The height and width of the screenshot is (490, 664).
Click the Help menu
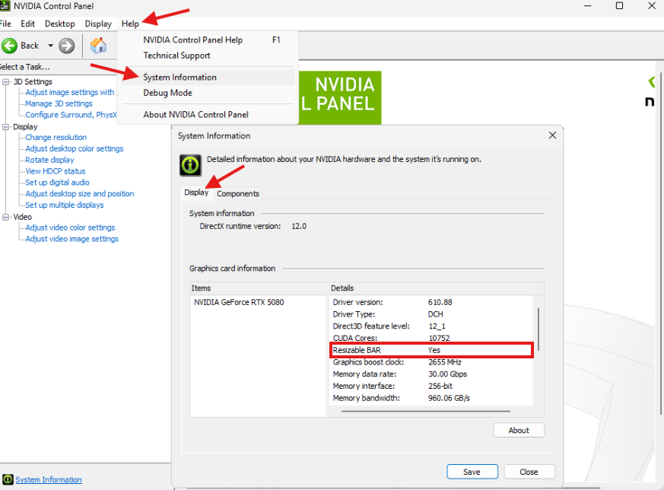pos(130,24)
